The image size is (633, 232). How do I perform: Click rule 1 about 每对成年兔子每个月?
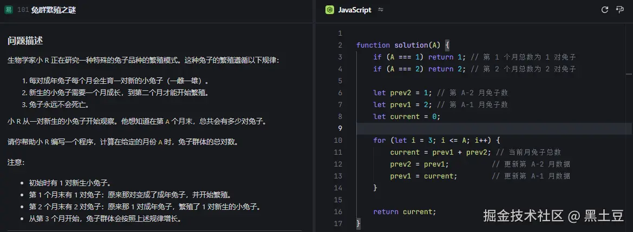(119, 80)
